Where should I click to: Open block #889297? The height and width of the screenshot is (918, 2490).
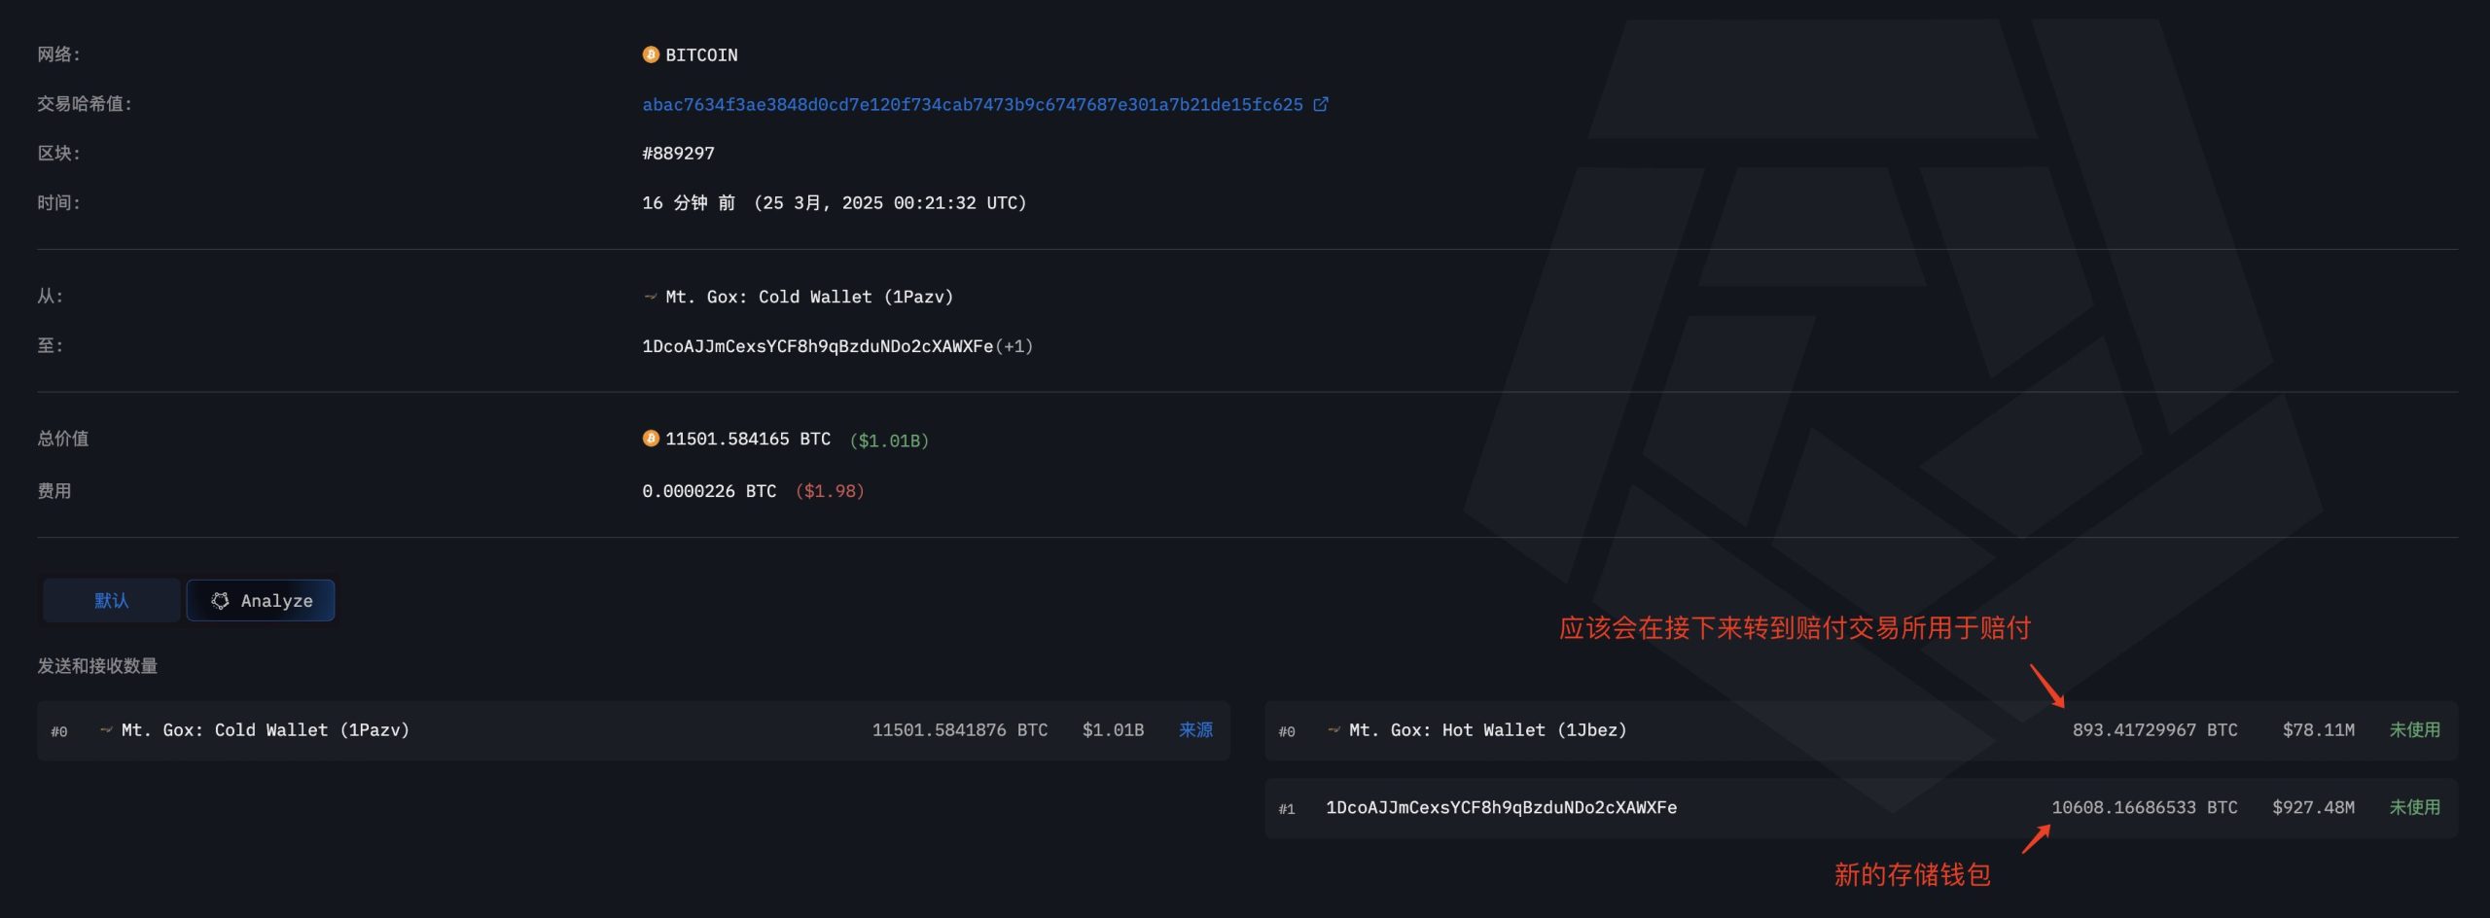(x=678, y=153)
